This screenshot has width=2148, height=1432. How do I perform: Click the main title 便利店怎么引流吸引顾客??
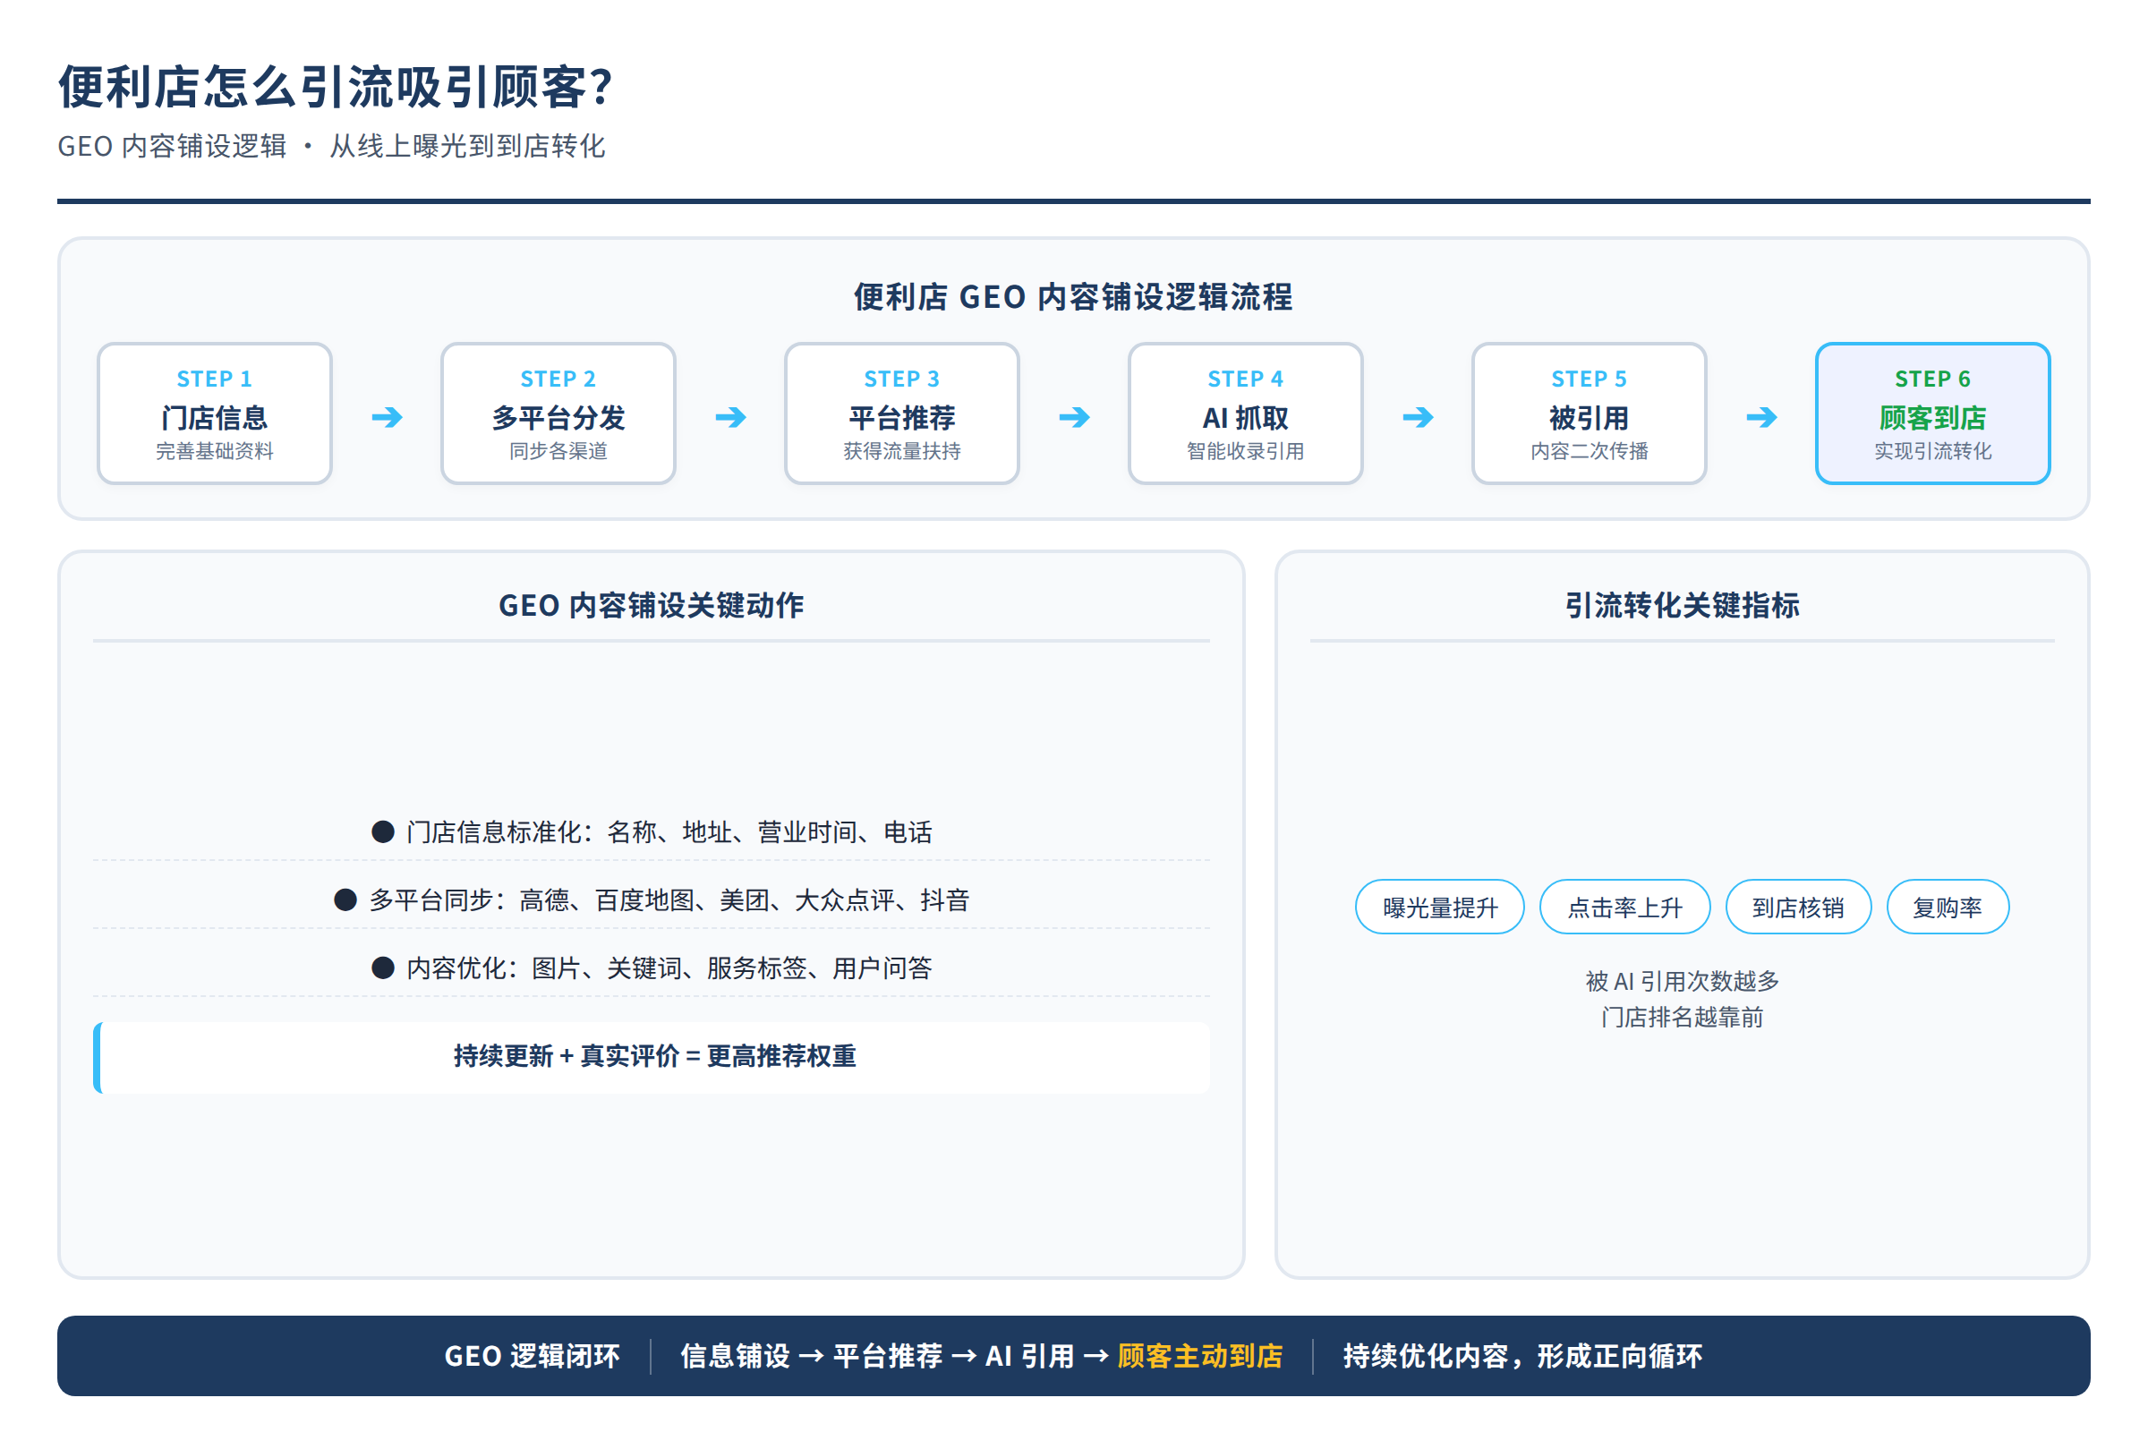coord(334,88)
